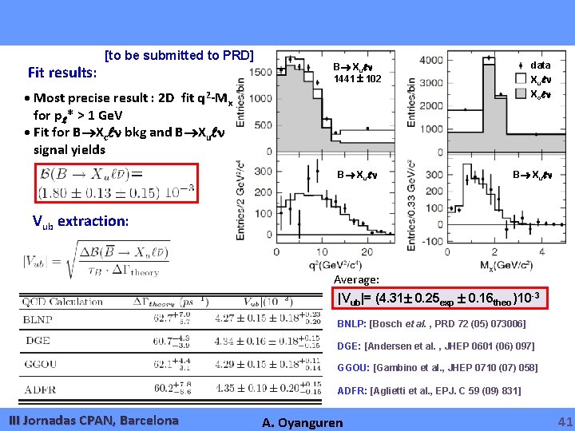Click the ΔΓtheory column header
The height and width of the screenshot is (431, 575).
pyautogui.click(x=171, y=302)
